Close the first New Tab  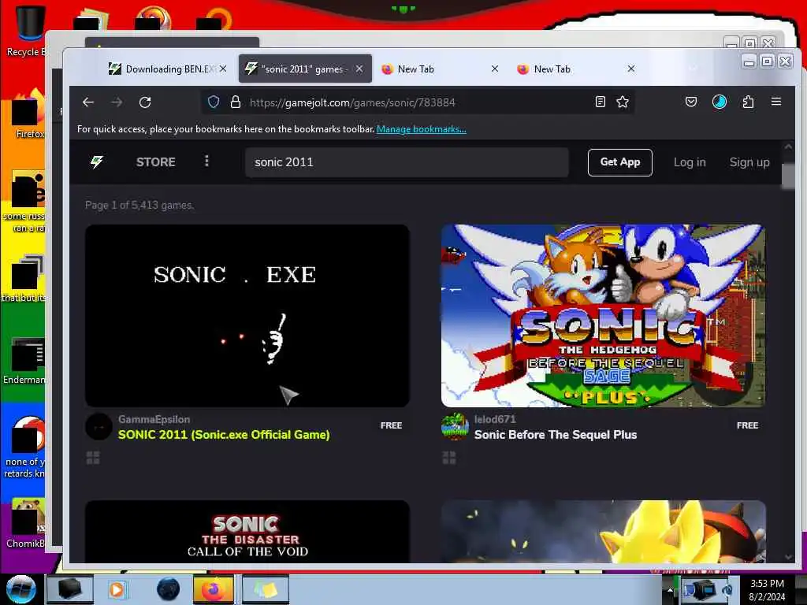(x=495, y=69)
